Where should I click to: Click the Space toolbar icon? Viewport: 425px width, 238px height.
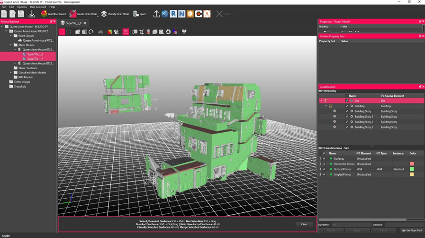click(139, 14)
